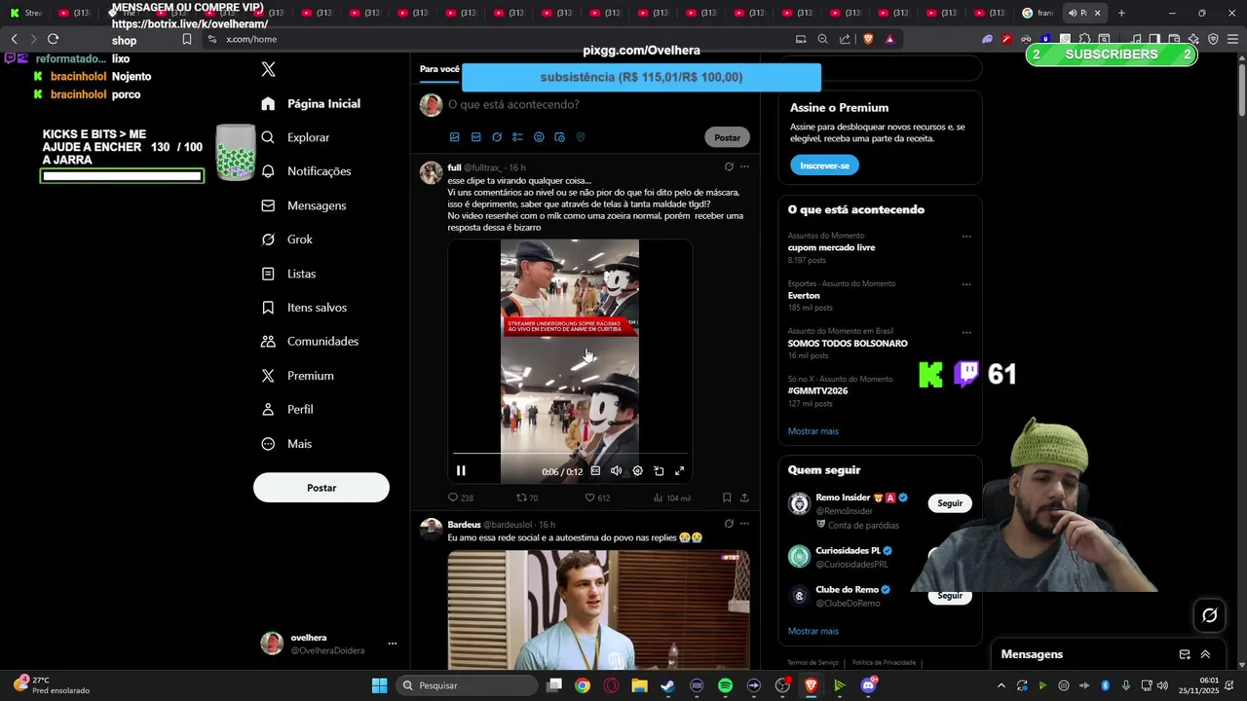Share the fulltrax_ post
The width and height of the screenshot is (1247, 701).
coord(744,498)
